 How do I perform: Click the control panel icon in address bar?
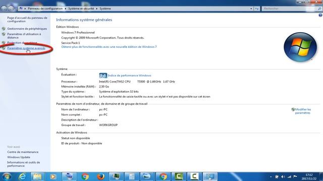pyautogui.click(x=21, y=9)
